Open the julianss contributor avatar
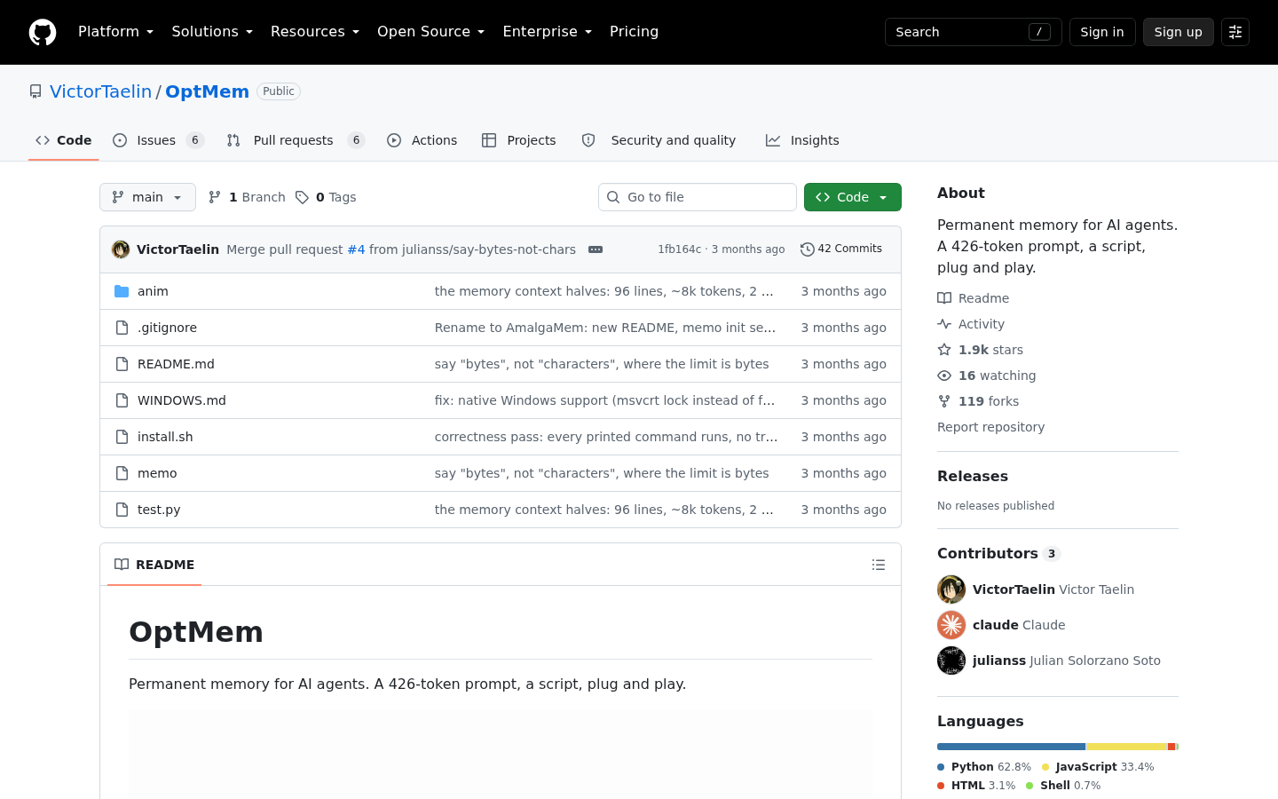Viewport: 1278px width, 799px height. point(951,661)
